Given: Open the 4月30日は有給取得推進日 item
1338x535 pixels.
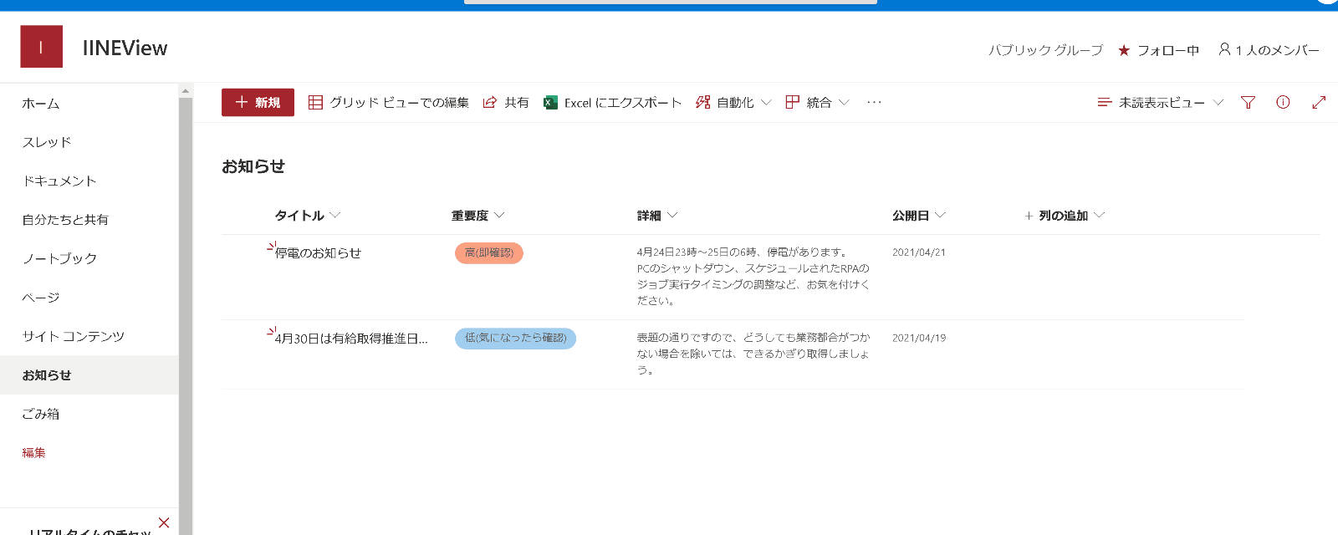Looking at the screenshot, I should pyautogui.click(x=351, y=339).
